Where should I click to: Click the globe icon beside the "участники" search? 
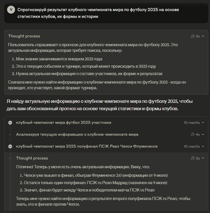(x=10, y=123)
